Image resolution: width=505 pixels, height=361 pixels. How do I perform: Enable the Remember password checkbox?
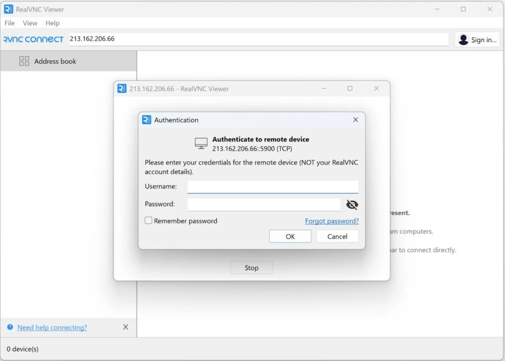coord(148,220)
